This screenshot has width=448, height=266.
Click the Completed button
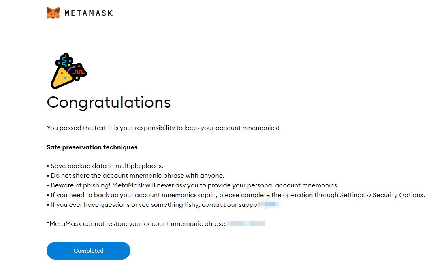[88, 251]
